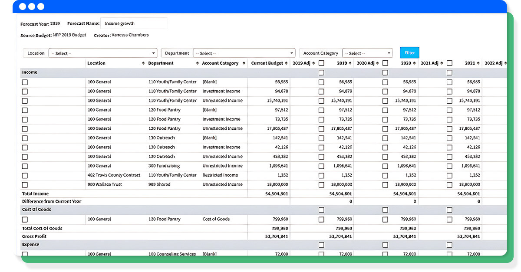
Task: Click the sort arrows of the 2021 column
Action: pyautogui.click(x=479, y=63)
